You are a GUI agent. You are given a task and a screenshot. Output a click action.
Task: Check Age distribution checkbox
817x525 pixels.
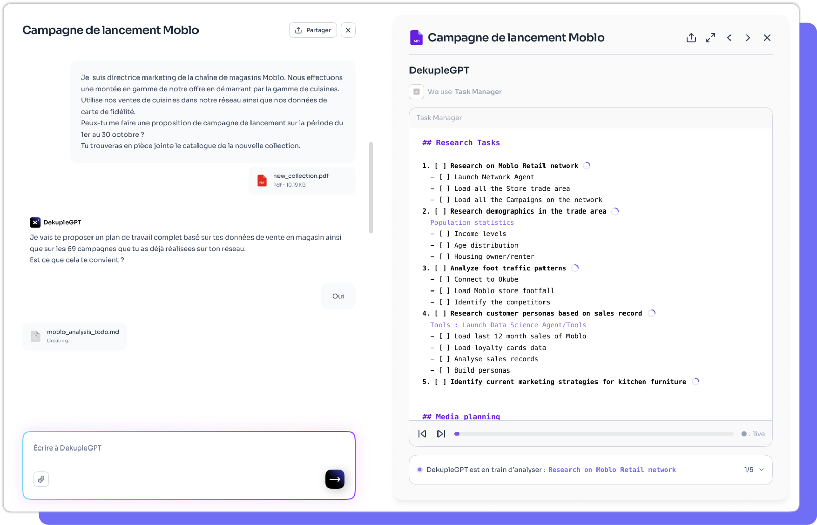445,245
